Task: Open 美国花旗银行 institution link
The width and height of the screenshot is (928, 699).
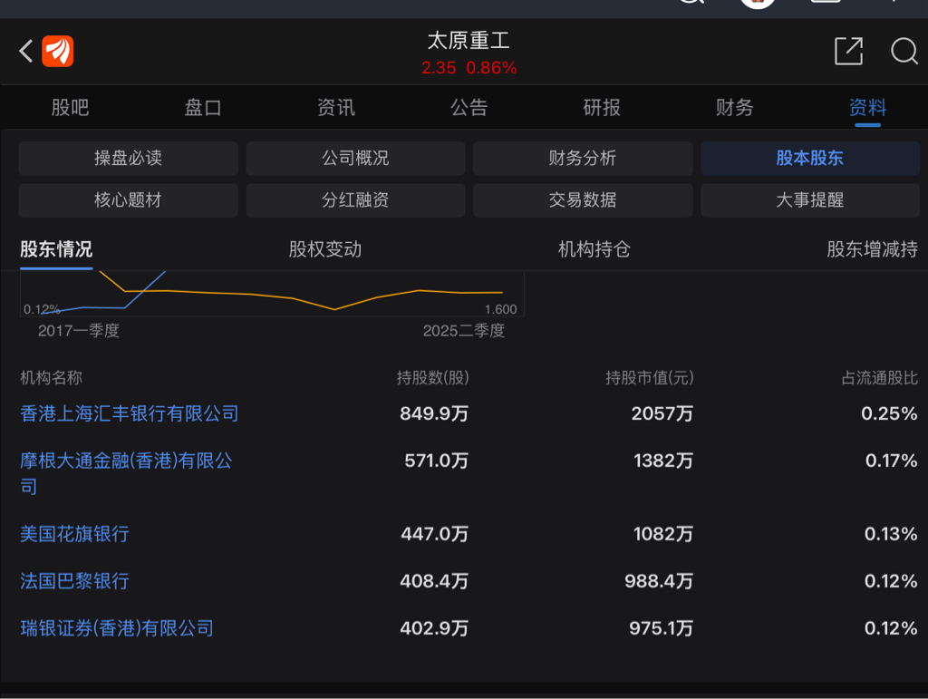Action: (x=74, y=534)
